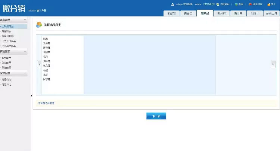Go to the 微订单 tab
280x151 pixels.
pyautogui.click(x=238, y=13)
